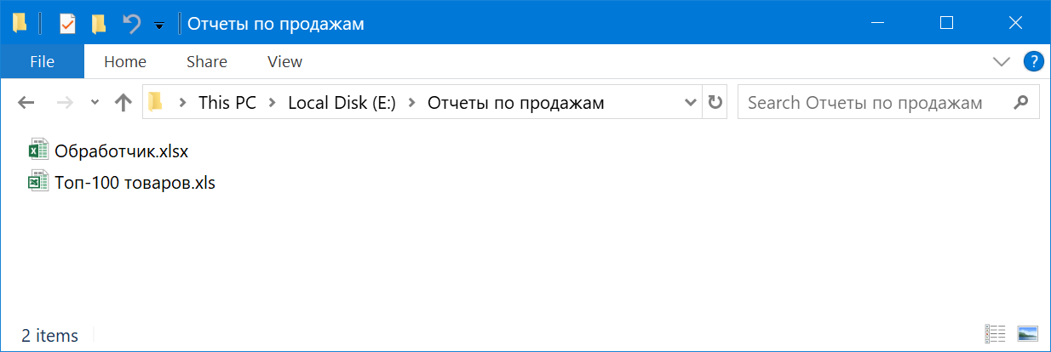
Task: Switch to the Home ribbon tab
Action: [125, 61]
